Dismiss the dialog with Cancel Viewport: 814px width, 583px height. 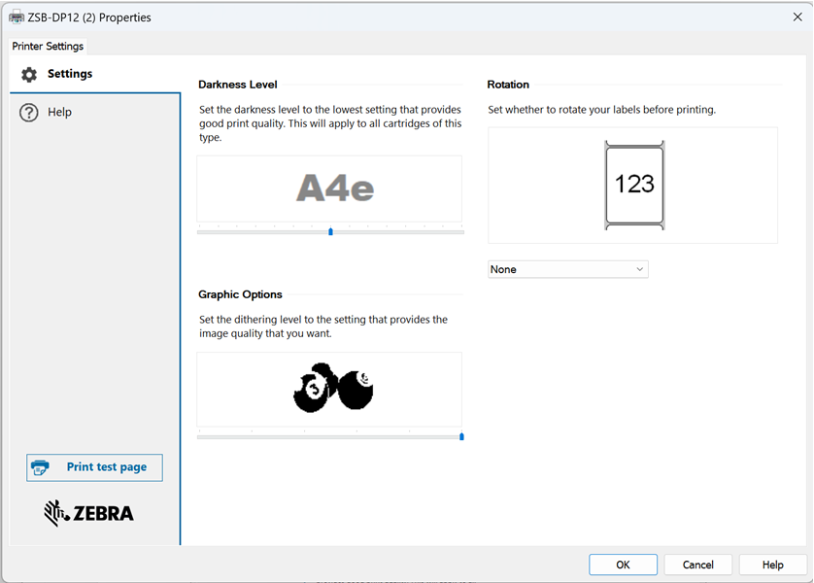pos(698,564)
